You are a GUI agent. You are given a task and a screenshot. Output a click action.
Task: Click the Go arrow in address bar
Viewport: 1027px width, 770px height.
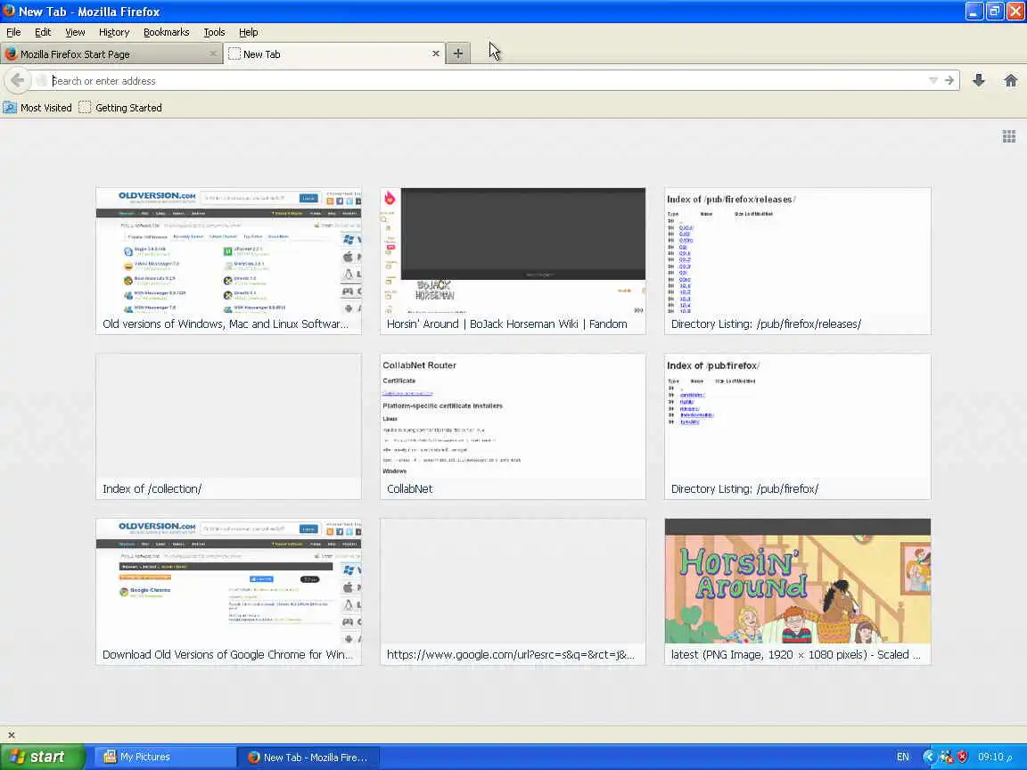(x=949, y=80)
